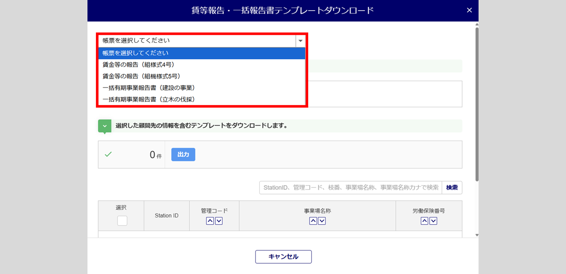Click the green checkmark icon near 0件
566x274 pixels.
pos(108,155)
